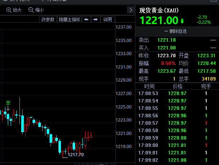Click the change percentage -0.22%
Screen dimensions: 219x165
click(x=204, y=22)
